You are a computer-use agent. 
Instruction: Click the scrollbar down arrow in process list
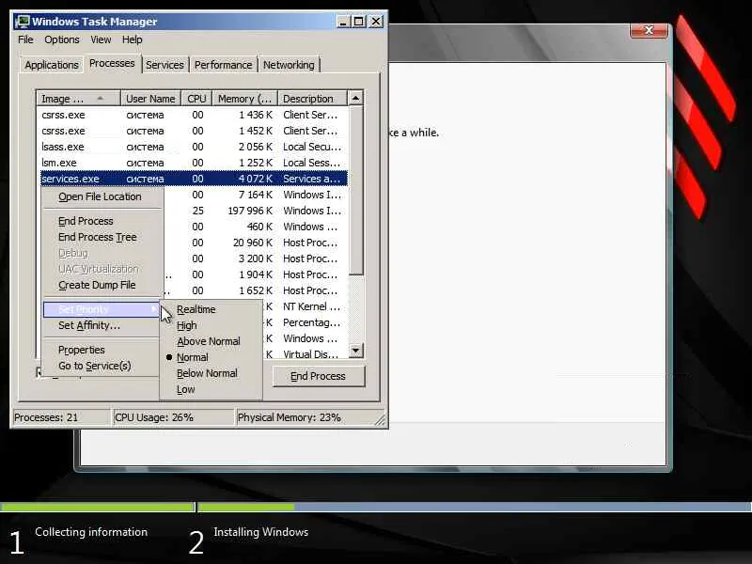point(355,351)
